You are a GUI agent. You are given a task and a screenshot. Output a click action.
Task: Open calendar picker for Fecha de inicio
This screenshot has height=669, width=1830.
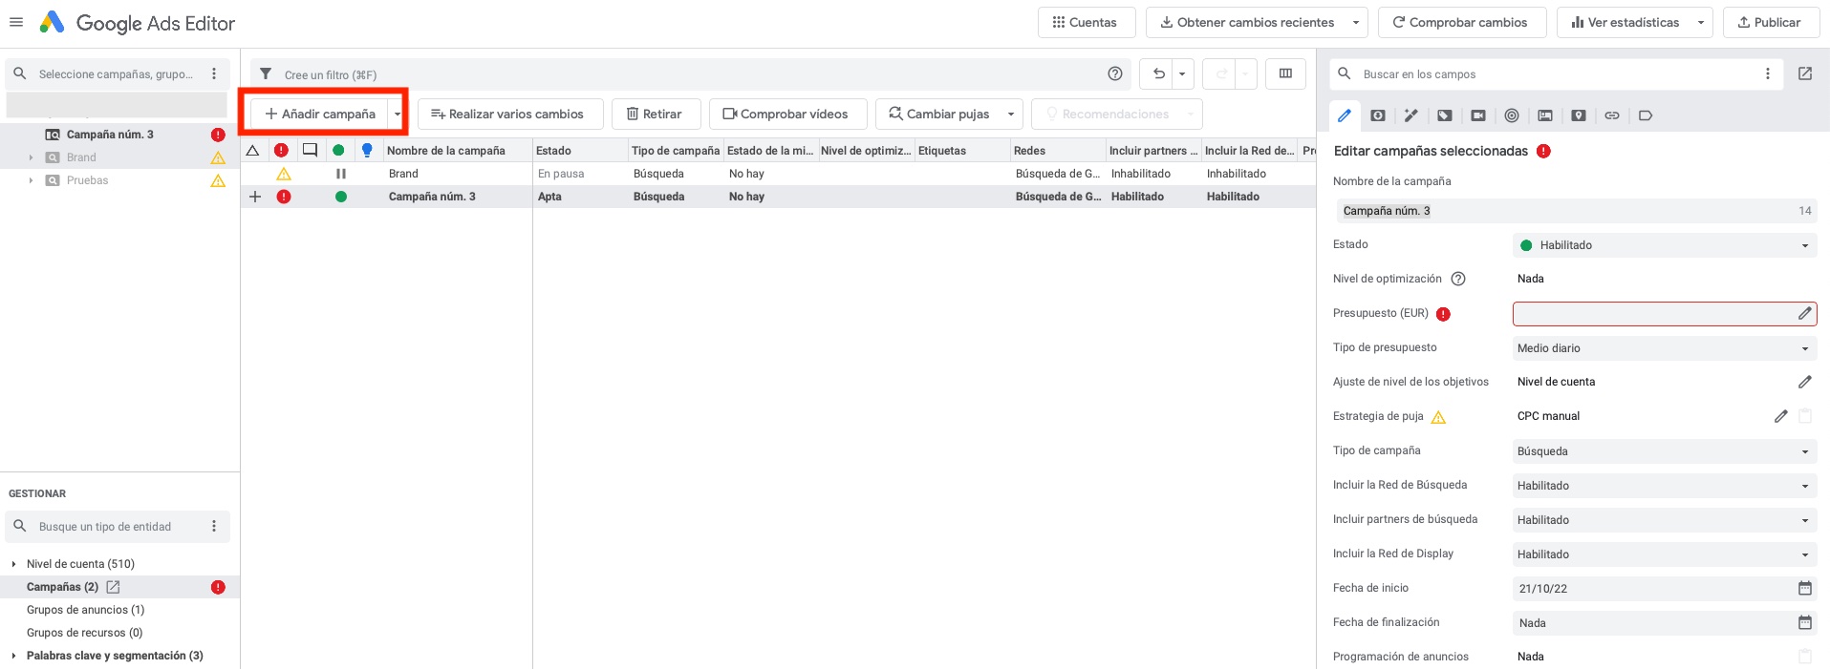tap(1804, 588)
